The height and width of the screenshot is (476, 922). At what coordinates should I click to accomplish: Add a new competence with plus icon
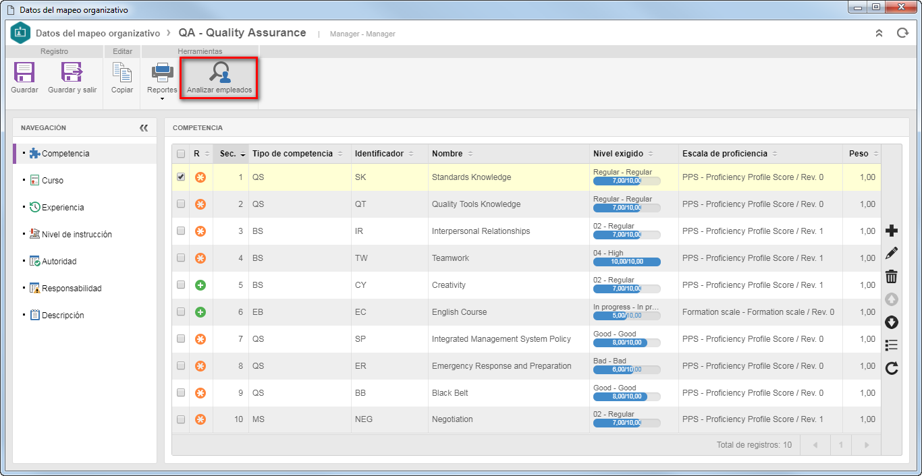point(892,231)
